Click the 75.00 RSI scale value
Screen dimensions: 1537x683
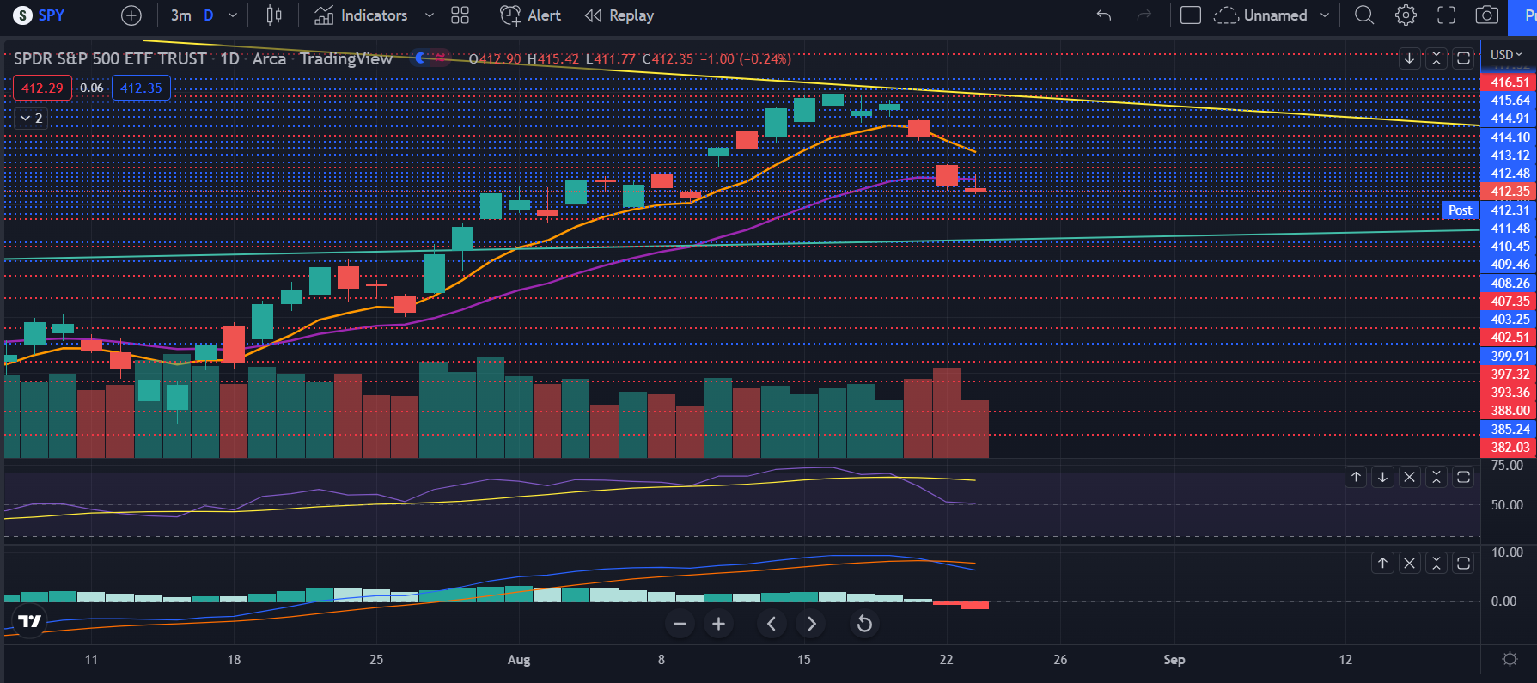1507,466
